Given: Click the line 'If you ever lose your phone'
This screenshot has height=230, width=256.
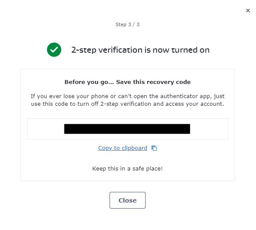Looking at the screenshot, I should tap(128, 96).
